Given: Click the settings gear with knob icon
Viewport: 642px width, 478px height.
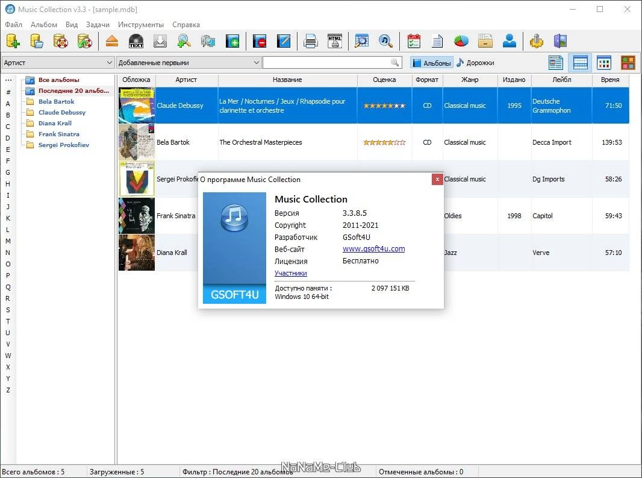Looking at the screenshot, I should click(x=537, y=41).
